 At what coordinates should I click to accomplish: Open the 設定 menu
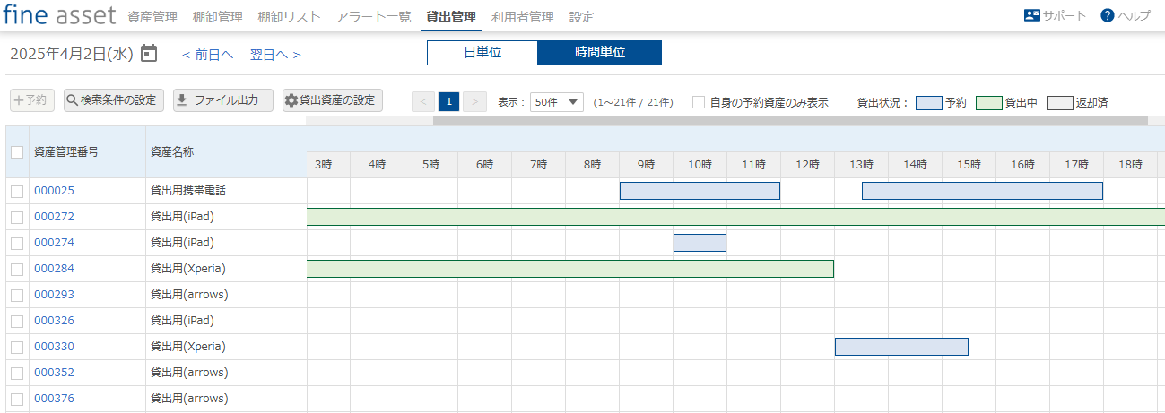tap(581, 16)
